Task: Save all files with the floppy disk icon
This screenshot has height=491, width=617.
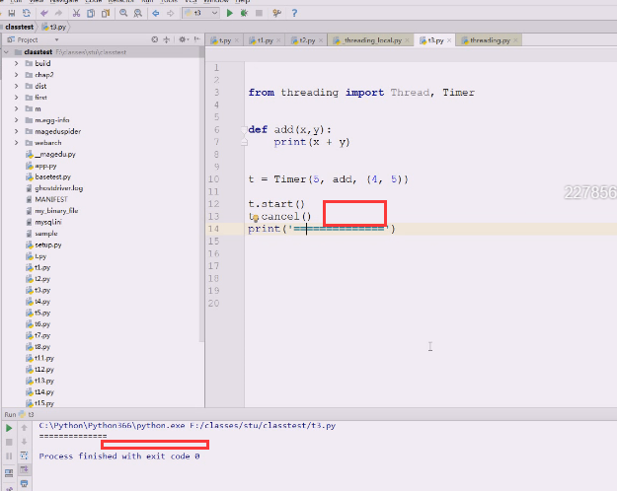Action: click(12, 14)
